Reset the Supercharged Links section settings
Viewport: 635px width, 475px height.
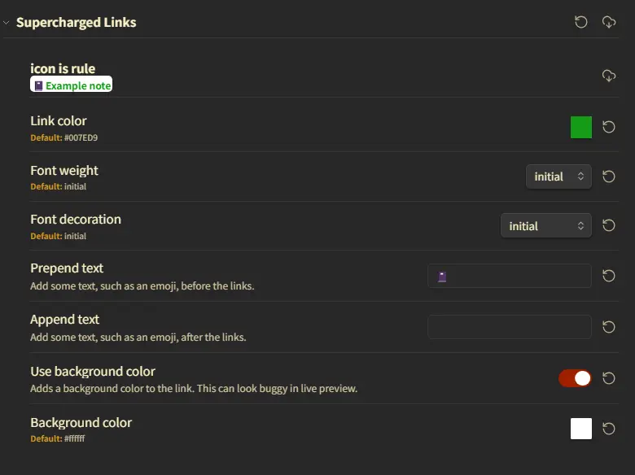tap(581, 22)
